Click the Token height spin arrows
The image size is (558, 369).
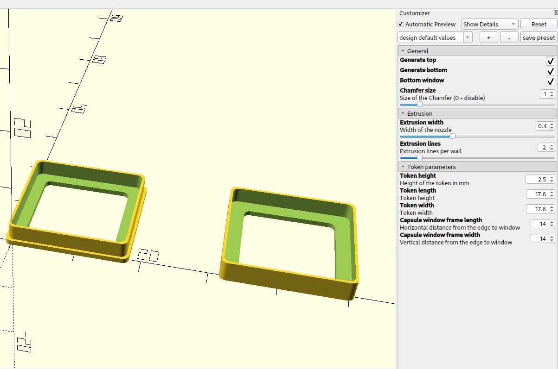pyautogui.click(x=552, y=179)
